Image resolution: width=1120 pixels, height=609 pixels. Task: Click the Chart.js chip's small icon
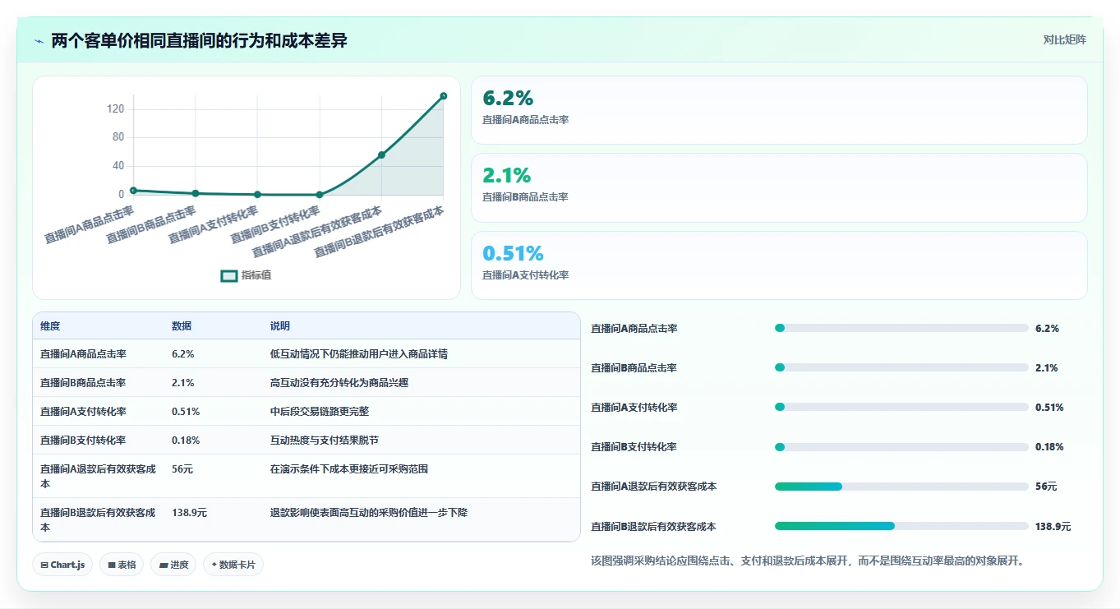point(44,565)
